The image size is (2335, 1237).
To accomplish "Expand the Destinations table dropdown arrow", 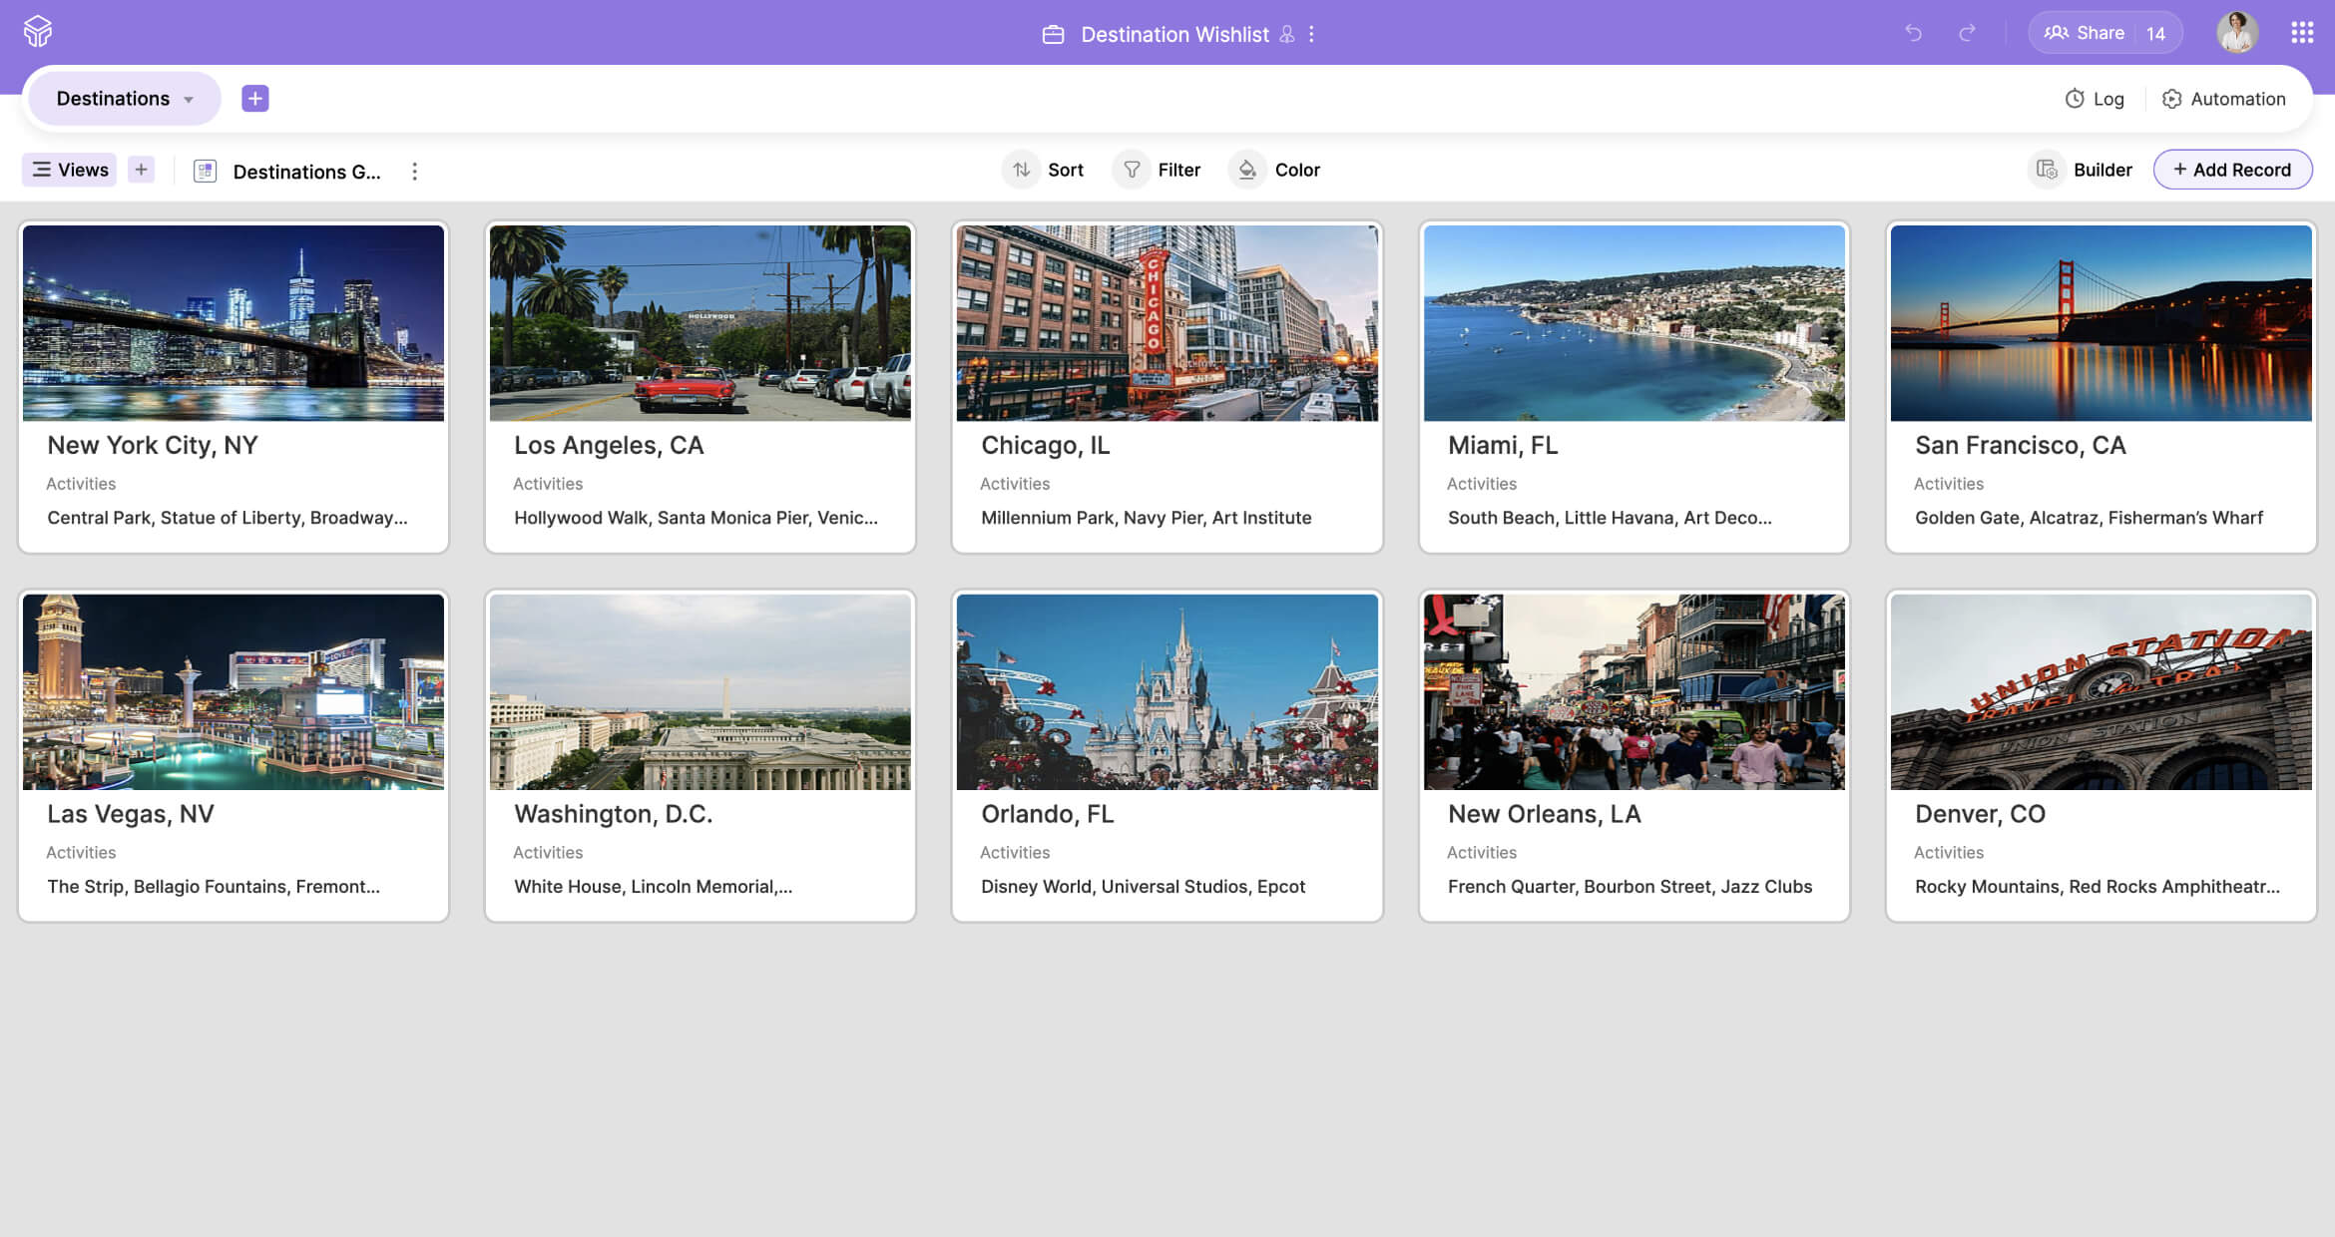I will pyautogui.click(x=189, y=99).
